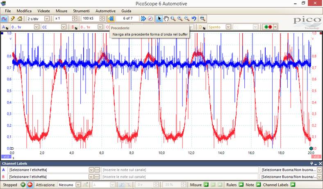
Task: Go to next waveform in buffer
Action: click(143, 19)
